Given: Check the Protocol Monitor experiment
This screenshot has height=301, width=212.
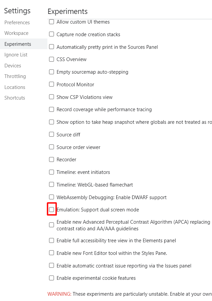Looking at the screenshot, I should [51, 84].
